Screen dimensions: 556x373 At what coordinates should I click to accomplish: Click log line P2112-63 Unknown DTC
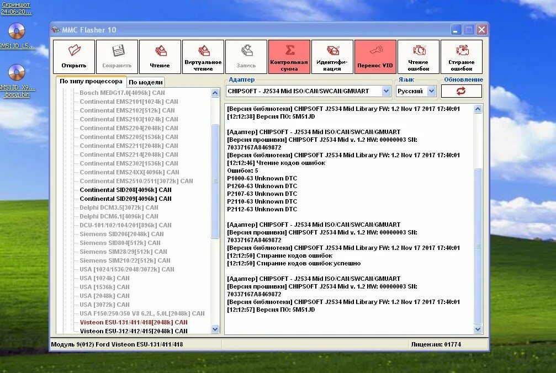pyautogui.click(x=262, y=209)
